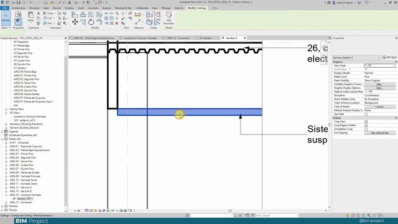Toggle the Crop Region Visible checkbox

[x=366, y=126]
